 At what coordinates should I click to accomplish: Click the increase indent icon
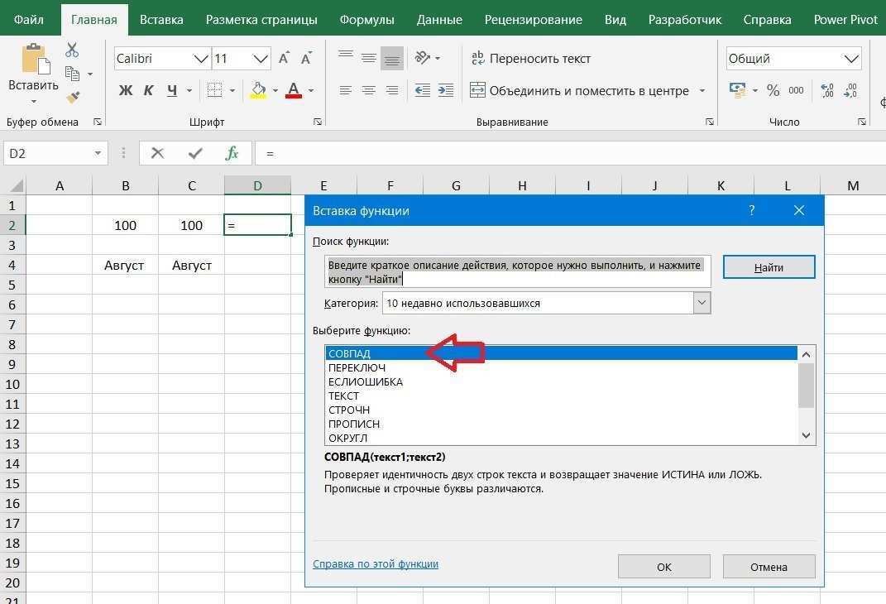448,90
